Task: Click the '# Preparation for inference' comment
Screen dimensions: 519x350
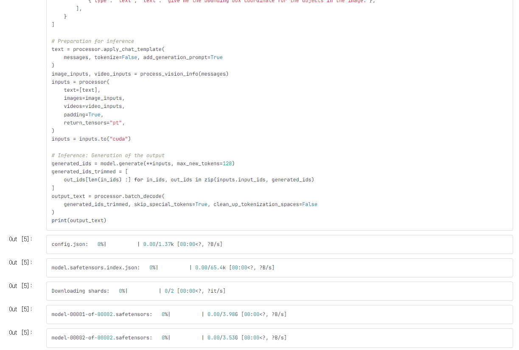Action: click(x=93, y=41)
